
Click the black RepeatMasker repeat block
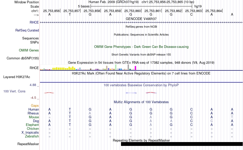pyautogui.click(x=182, y=144)
